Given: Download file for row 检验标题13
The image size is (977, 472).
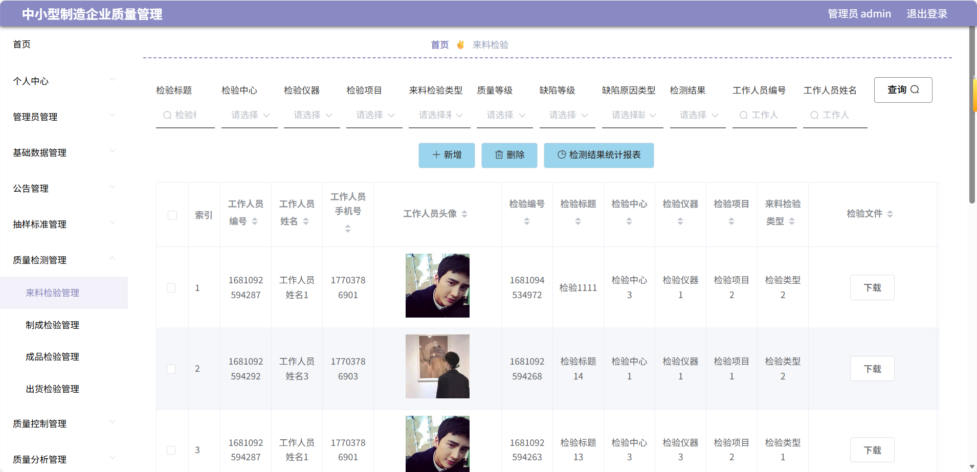Looking at the screenshot, I should click(x=872, y=450).
